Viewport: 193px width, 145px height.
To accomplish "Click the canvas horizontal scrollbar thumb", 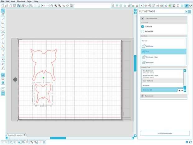I will (x=58, y=138).
